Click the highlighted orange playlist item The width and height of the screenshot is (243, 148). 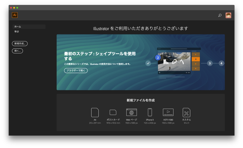point(196,59)
